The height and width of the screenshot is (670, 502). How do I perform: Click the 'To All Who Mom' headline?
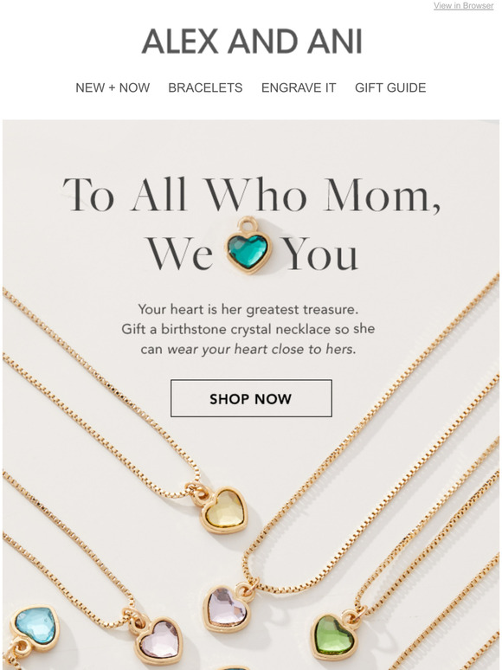pos(251,195)
